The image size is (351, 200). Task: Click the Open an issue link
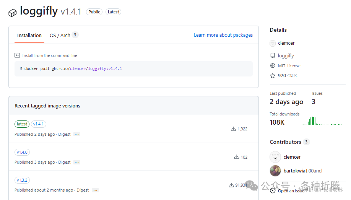[x=291, y=191]
